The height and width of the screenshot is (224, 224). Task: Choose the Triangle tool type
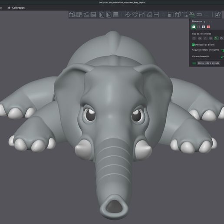click(205, 38)
